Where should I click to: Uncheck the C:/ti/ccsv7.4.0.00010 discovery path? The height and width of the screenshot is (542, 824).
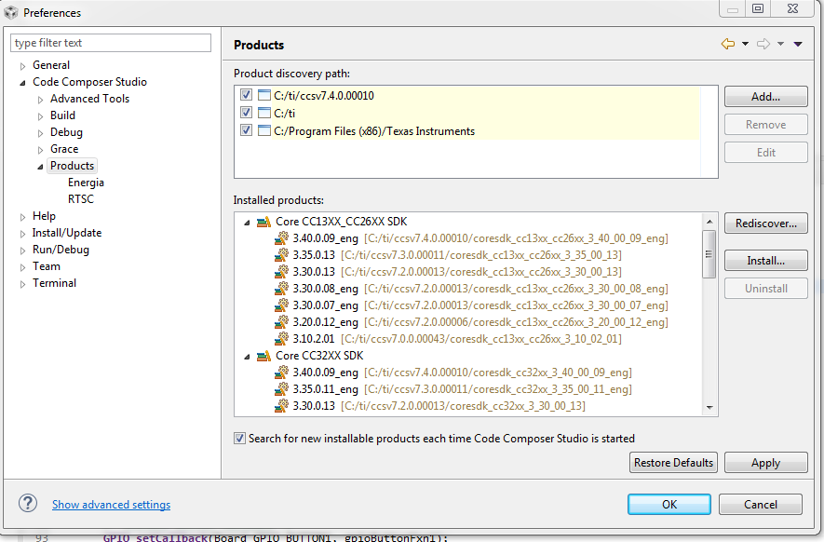(246, 95)
